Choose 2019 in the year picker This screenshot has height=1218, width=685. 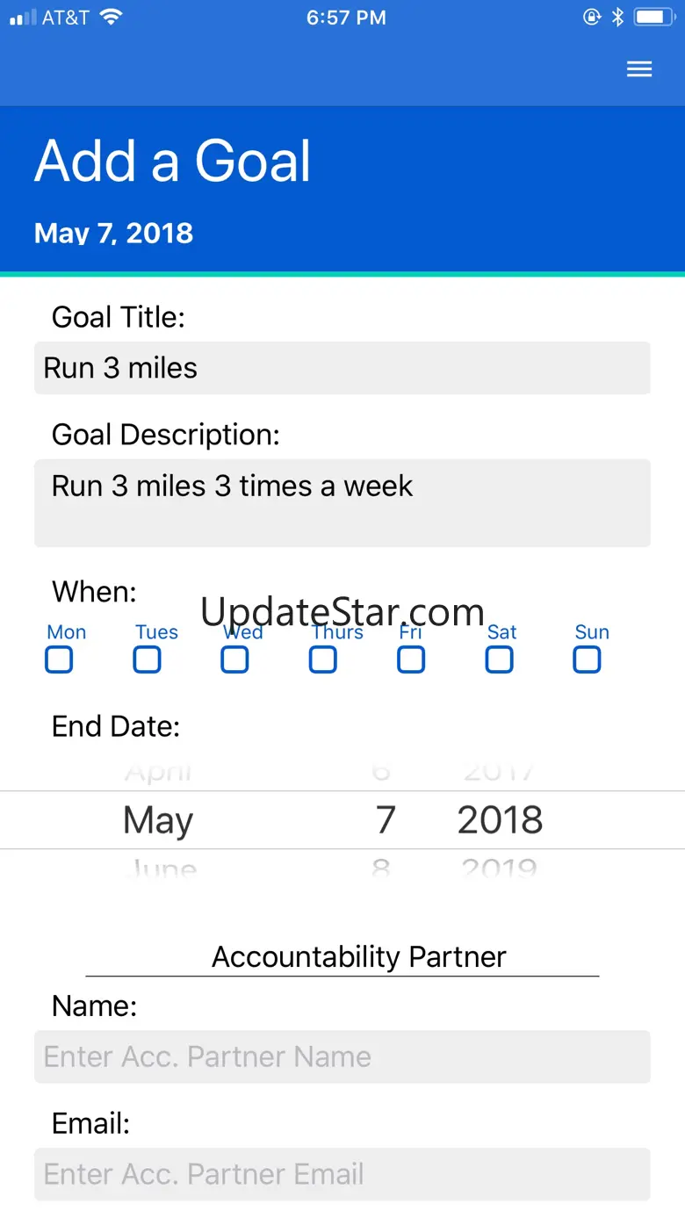point(499,869)
